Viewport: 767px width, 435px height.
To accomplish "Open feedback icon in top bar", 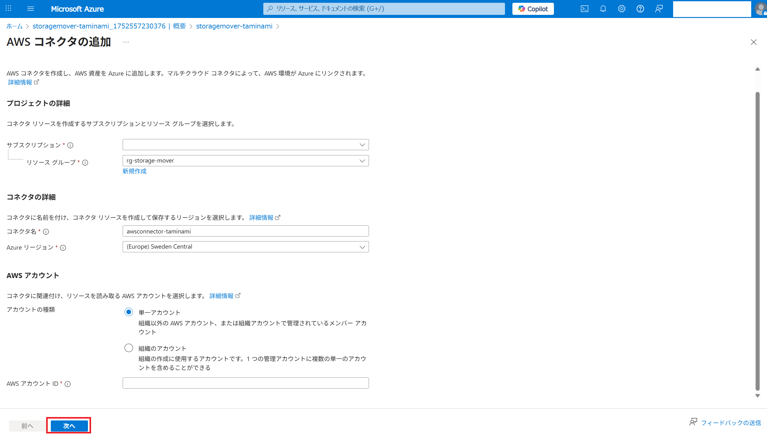I will [659, 9].
